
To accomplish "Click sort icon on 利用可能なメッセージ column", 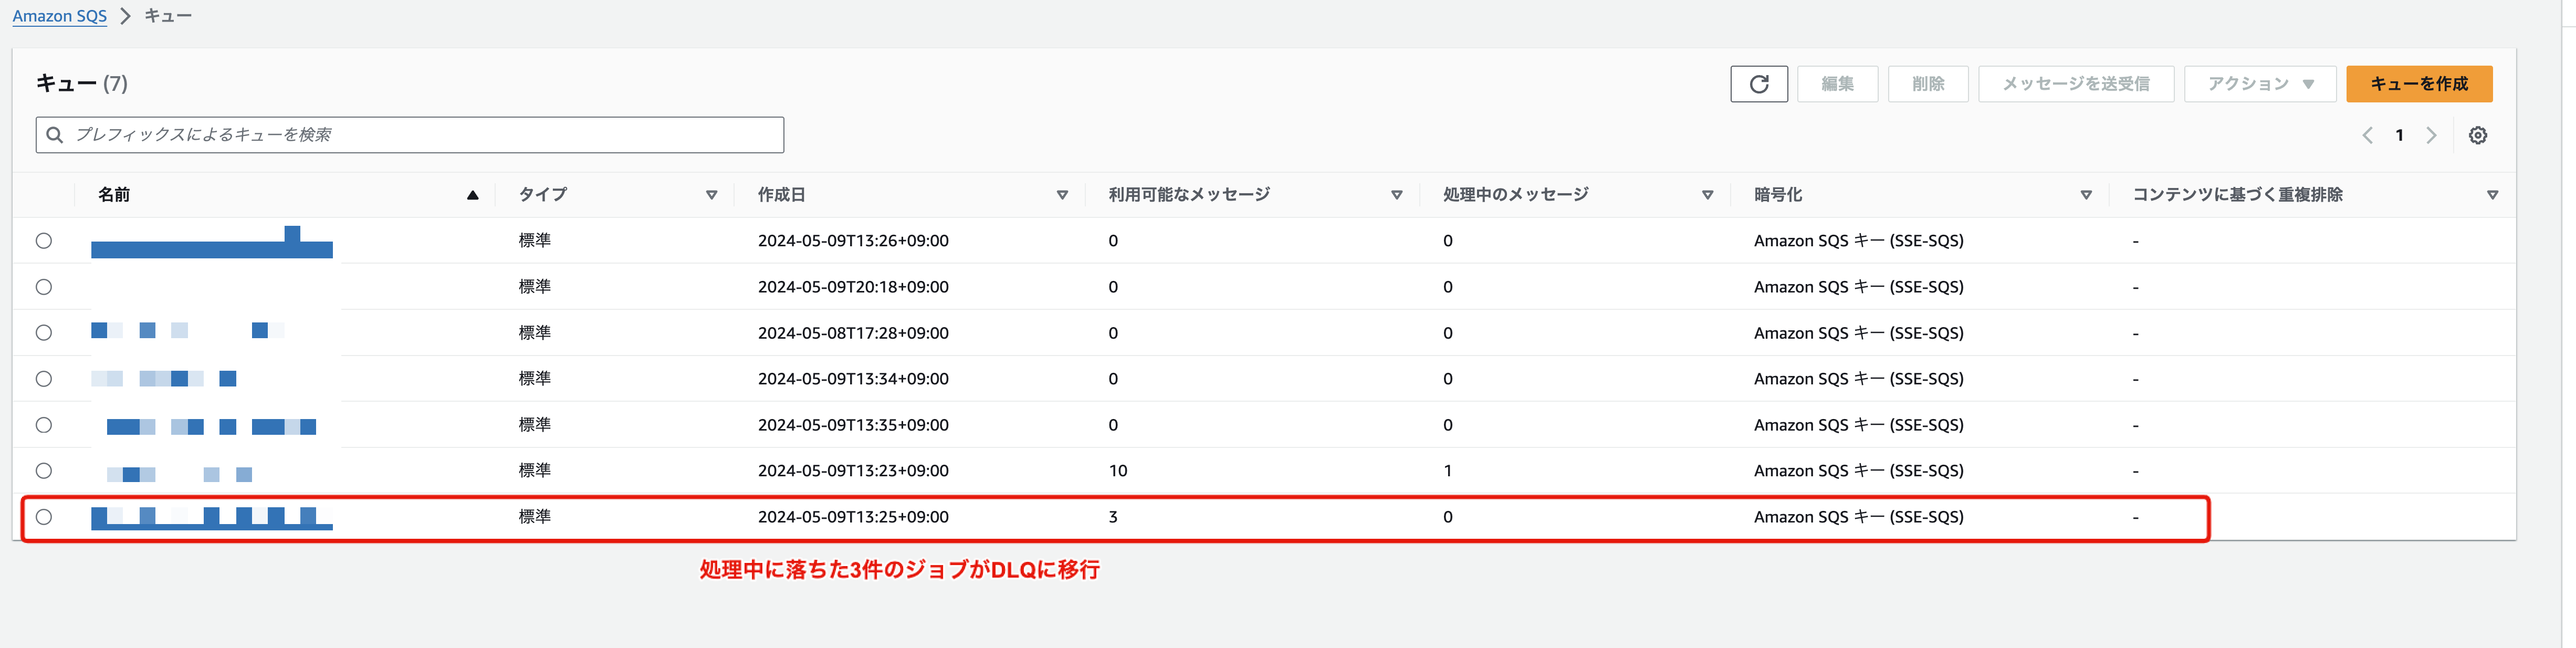I will [x=1396, y=196].
